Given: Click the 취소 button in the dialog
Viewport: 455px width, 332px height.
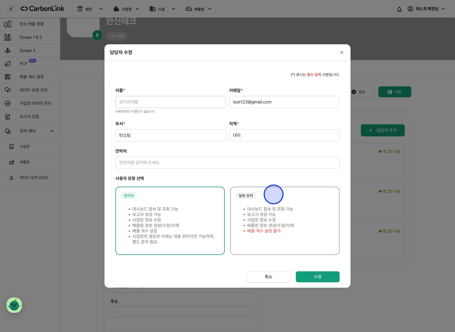Looking at the screenshot, I should pyautogui.click(x=268, y=277).
